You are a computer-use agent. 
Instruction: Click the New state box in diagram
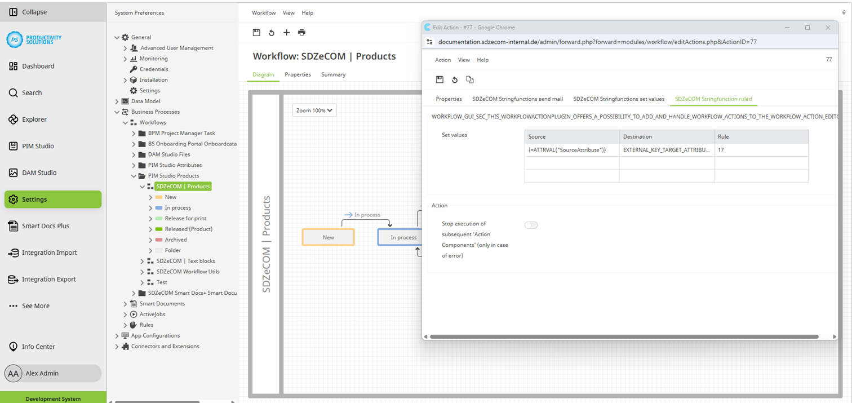(329, 237)
